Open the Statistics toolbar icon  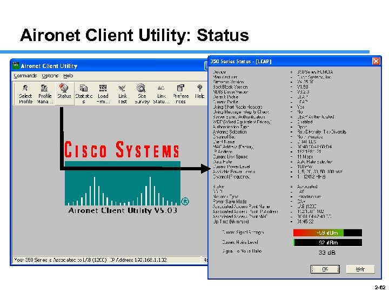[84, 94]
